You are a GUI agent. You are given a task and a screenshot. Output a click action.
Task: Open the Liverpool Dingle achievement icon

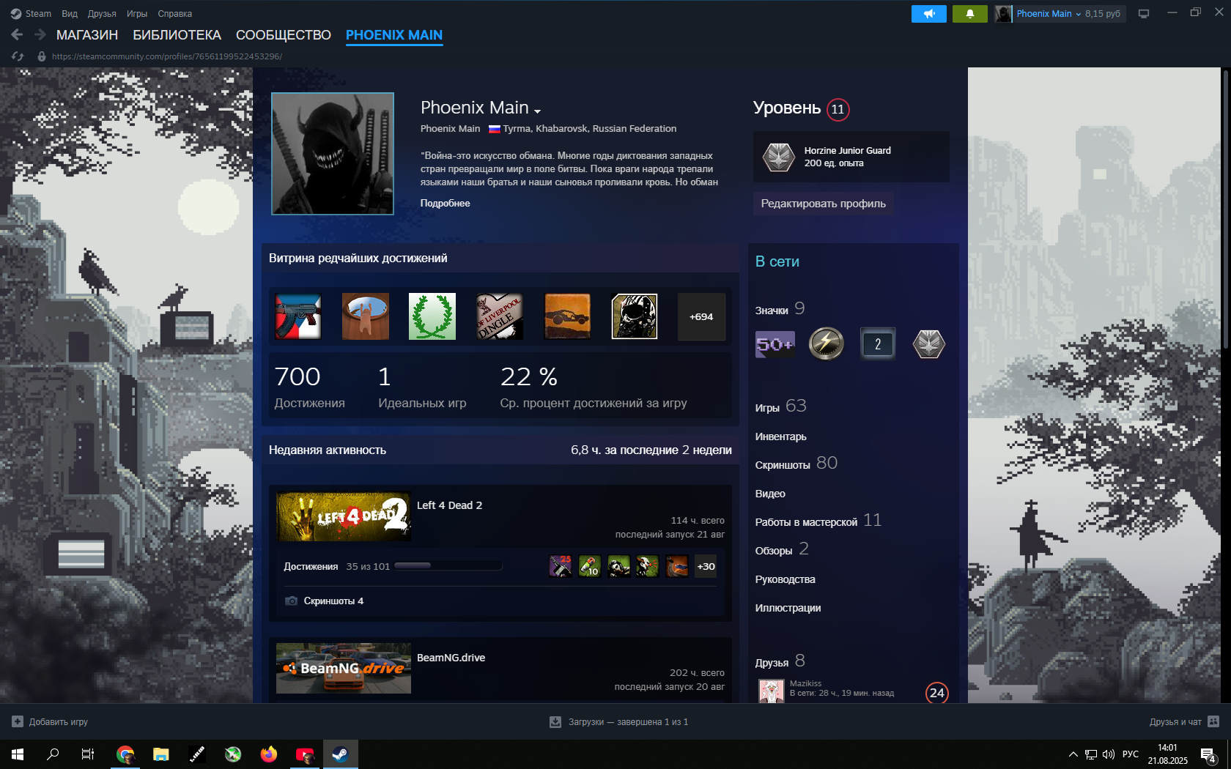coord(500,316)
